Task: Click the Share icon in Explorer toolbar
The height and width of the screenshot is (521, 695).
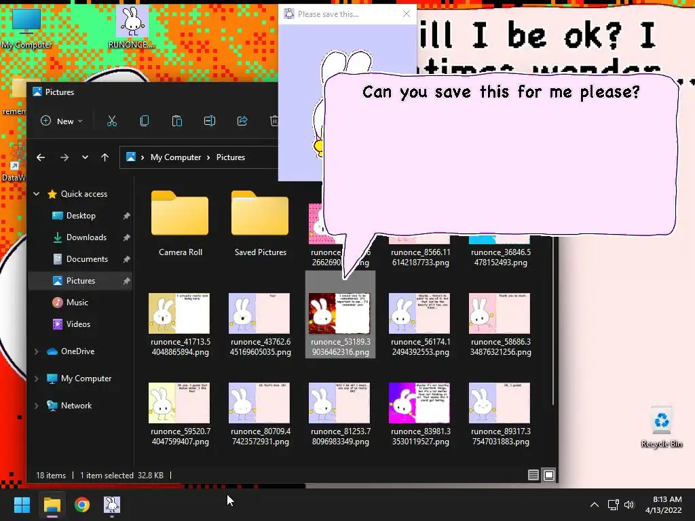Action: [x=242, y=121]
